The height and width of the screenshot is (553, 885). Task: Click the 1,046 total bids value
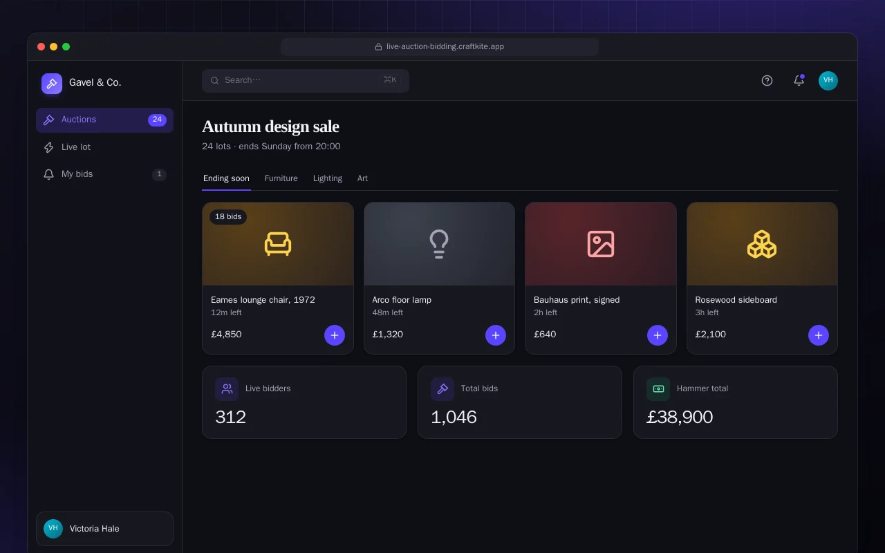coord(454,417)
